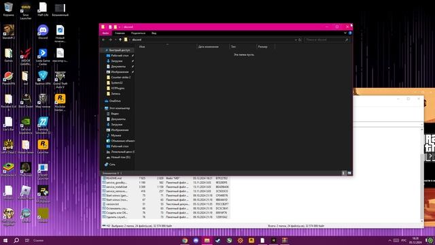Open Discord from the taskbar

coord(196,240)
